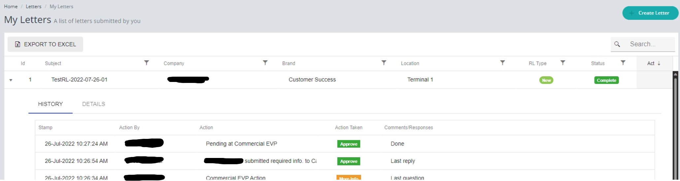Click the vertical table scrollbar
The image size is (680, 181).
675,125
